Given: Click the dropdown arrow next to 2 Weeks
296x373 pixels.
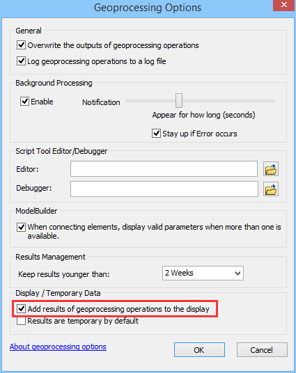Looking at the screenshot, I should pos(237,273).
